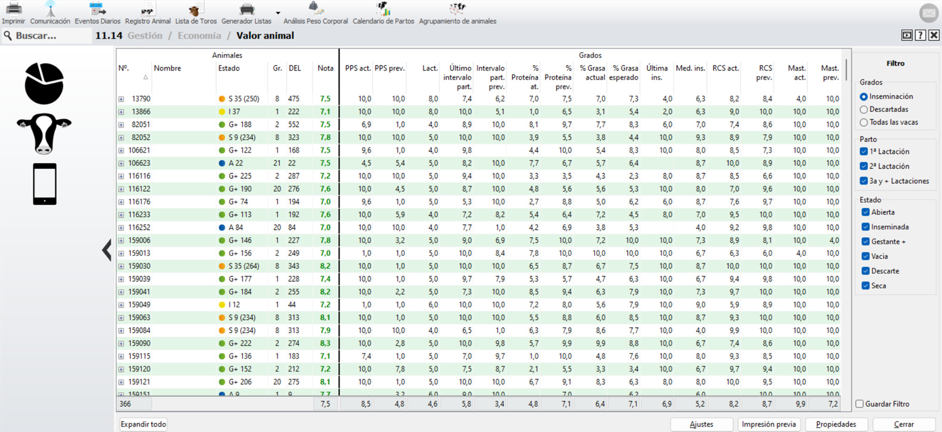Expand row of animal 159121
942x432 pixels.
tap(121, 382)
